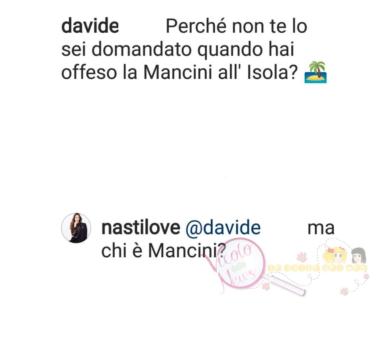This screenshot has height=341, width=388.
Task: Click the desert island palm emoji
Action: [315, 72]
